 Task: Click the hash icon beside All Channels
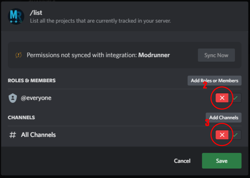point(13,135)
